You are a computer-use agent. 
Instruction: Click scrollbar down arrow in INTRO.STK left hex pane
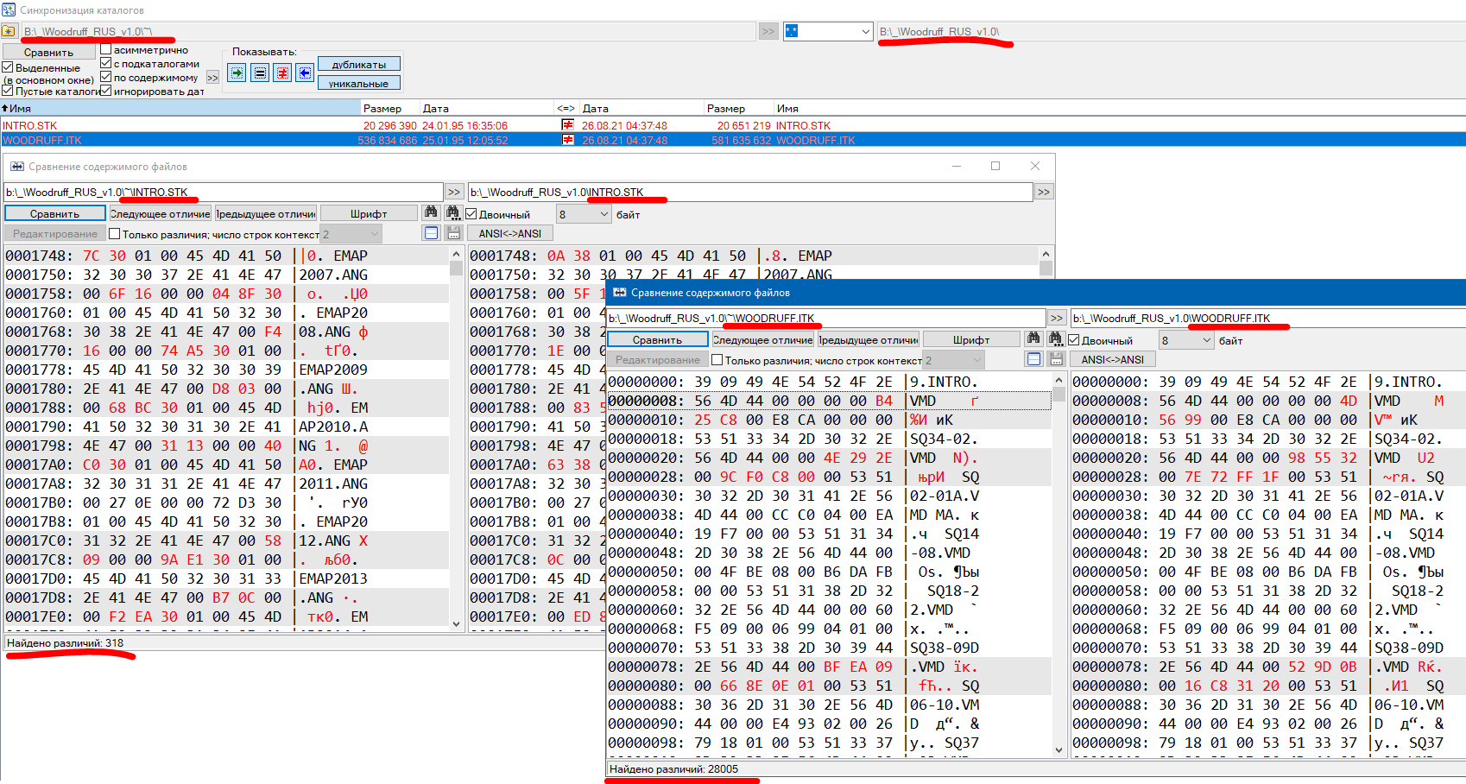point(456,623)
